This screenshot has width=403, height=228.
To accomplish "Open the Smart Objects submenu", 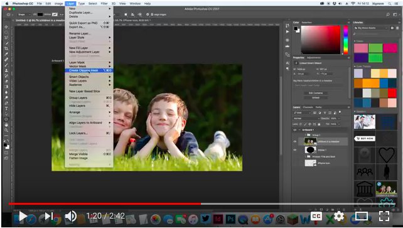I will click(x=89, y=77).
